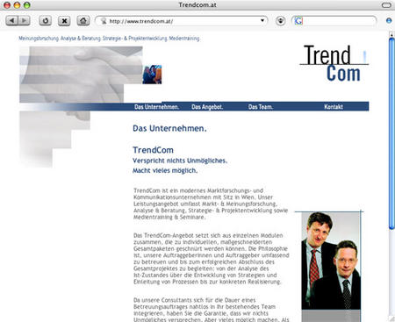Image resolution: width=395 pixels, height=322 pixels.
Task: Open the Das Team. navigation item
Action: pos(261,107)
